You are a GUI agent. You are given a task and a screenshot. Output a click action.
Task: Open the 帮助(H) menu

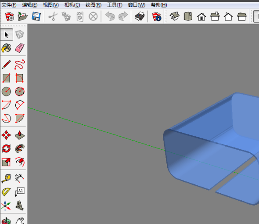[x=159, y=5]
